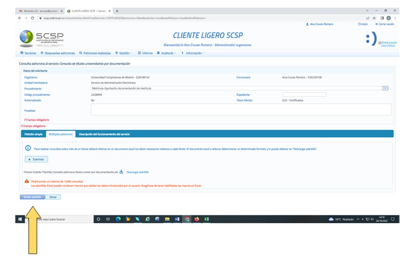Expand the Procedimiento dropdown arrow

click(x=385, y=88)
